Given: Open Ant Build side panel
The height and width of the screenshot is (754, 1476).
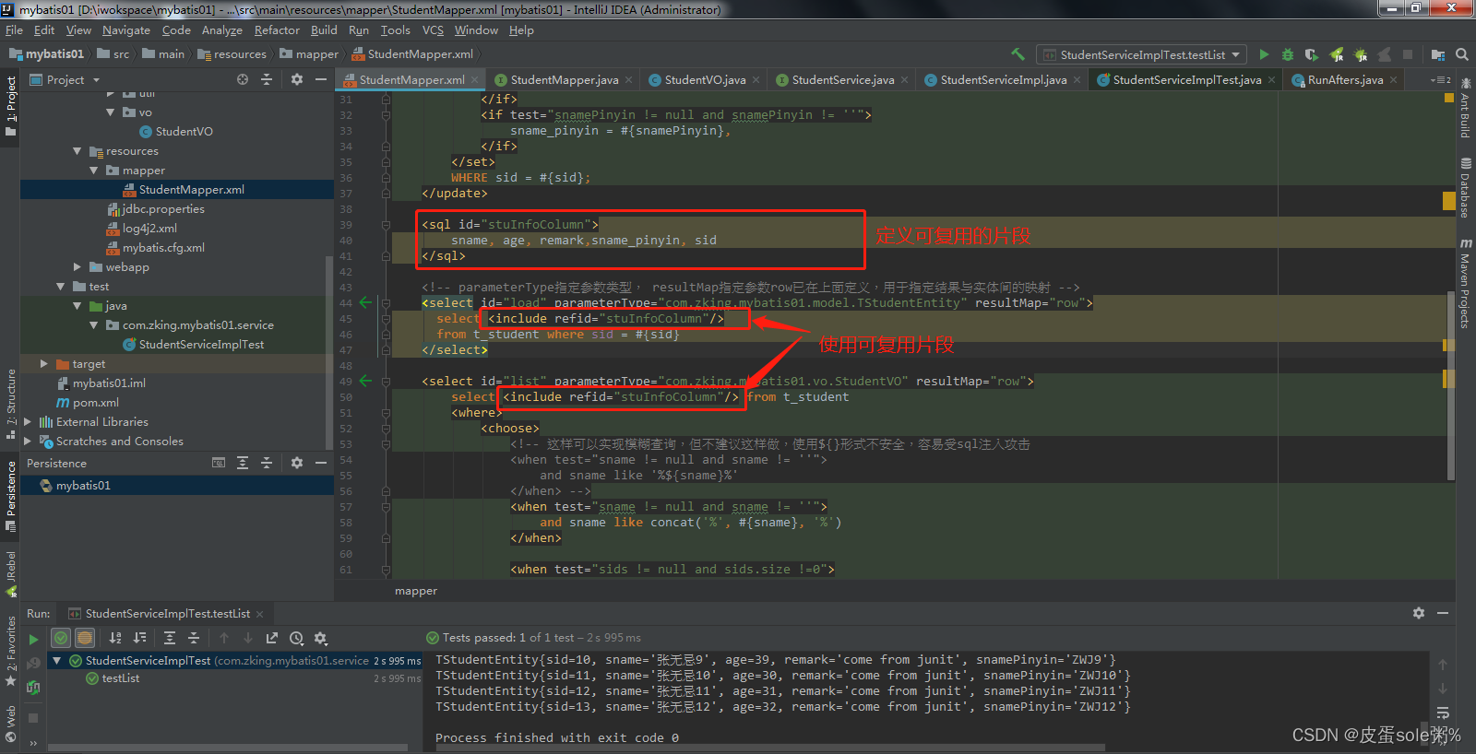Looking at the screenshot, I should click(1465, 109).
